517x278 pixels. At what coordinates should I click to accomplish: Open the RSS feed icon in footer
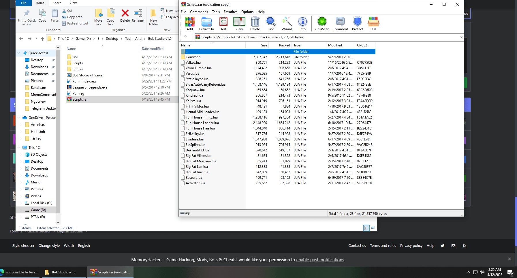pyautogui.click(x=464, y=246)
